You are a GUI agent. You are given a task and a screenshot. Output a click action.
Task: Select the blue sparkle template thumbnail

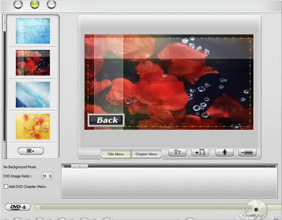(33, 31)
